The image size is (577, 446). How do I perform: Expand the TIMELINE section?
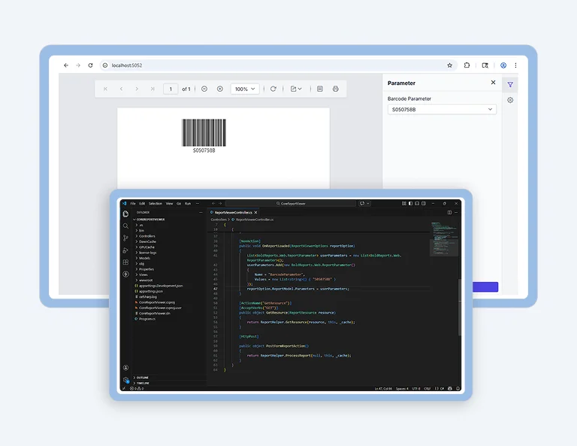[x=141, y=383]
